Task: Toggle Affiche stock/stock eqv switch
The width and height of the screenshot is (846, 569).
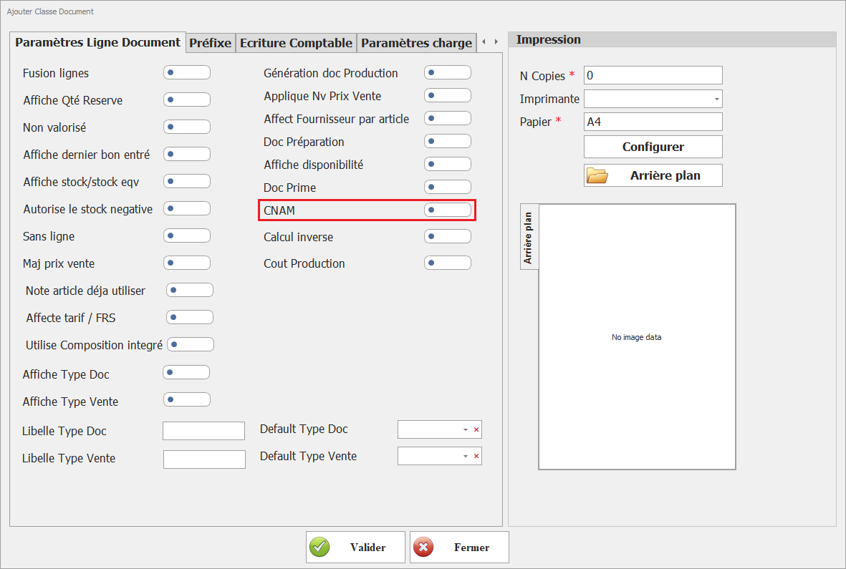Action: pyautogui.click(x=187, y=181)
